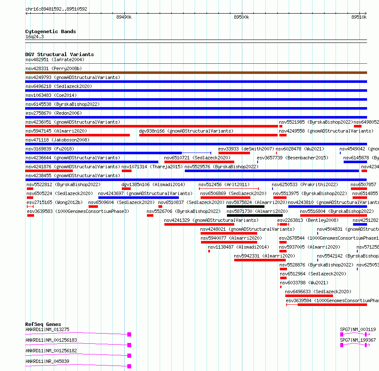Select the nsv4243697 gnomAD blue bar
Screen dimensions: 379x371
coord(138,198)
